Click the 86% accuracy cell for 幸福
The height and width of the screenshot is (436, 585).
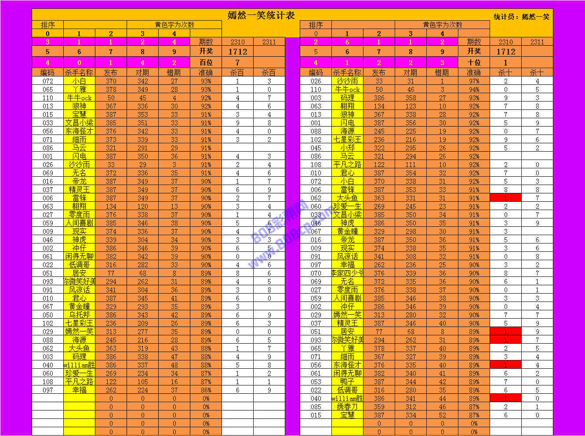coord(206,390)
